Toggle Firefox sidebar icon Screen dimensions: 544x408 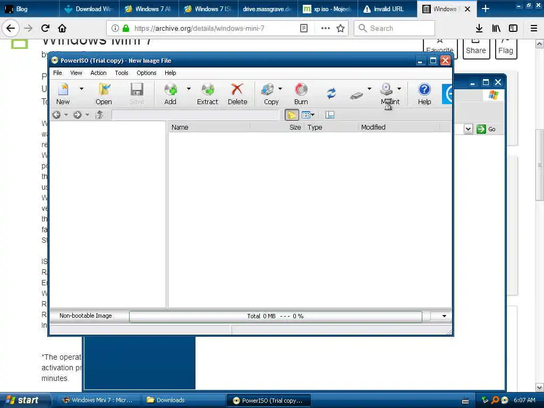pyautogui.click(x=513, y=28)
